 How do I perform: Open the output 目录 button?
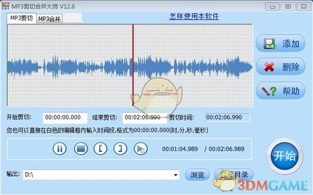pos(234,175)
